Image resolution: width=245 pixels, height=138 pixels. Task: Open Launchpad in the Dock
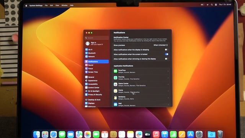coord(45,134)
